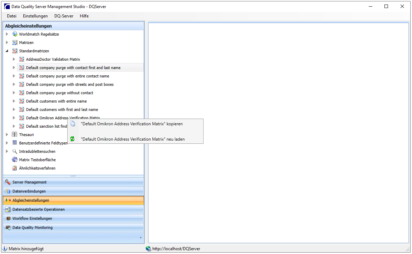Click the info icon in status bar
Viewport: 412px width, 254px height.
click(x=5, y=248)
